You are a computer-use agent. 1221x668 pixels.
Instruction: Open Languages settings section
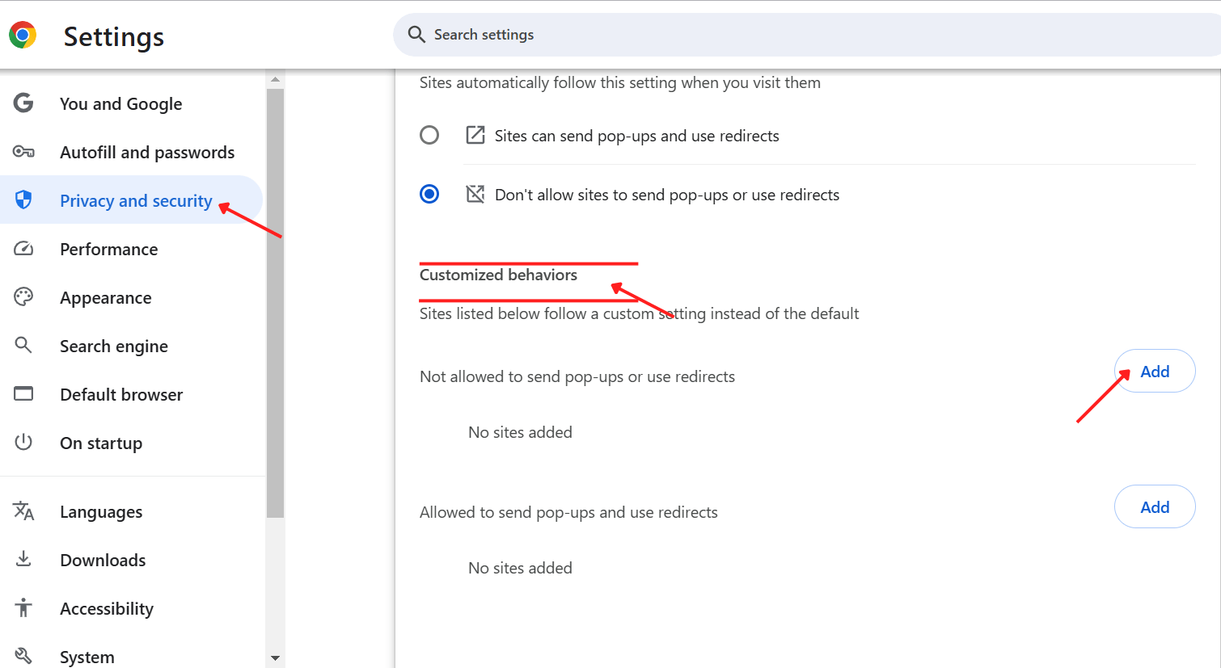(101, 512)
